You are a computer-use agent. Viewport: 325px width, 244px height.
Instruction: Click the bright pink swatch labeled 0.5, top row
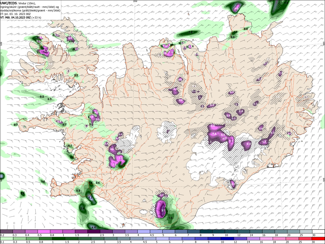click(44, 232)
